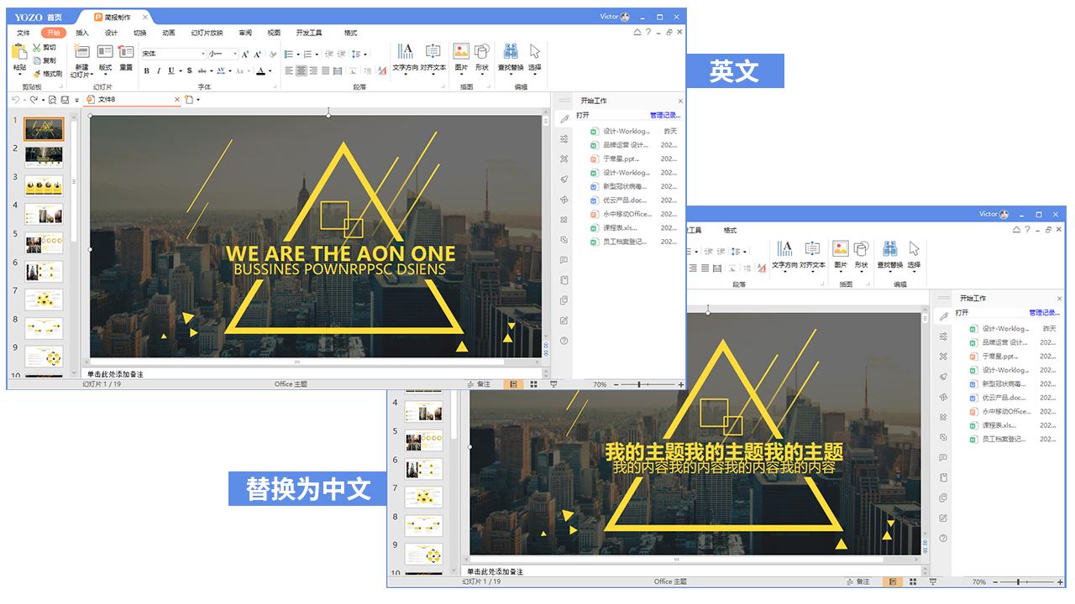Viewport: 1075px width, 604px height.
Task: Click the 新建幻灯片 (New Slide) icon
Action: pos(82,52)
